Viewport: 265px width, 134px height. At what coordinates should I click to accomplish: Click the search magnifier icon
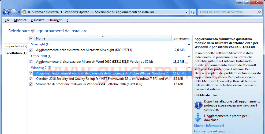click(x=259, y=12)
